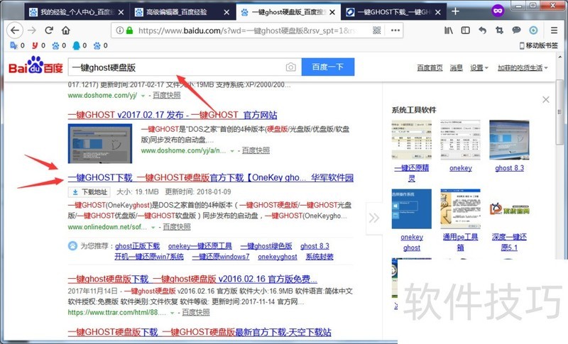Viewport: 568px width, 344px height.
Task: Collapse right sidebar with double-chevron arrow
Action: 374,218
